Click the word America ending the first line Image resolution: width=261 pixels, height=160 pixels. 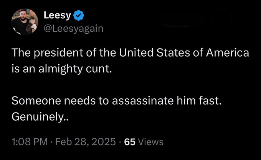click(228, 52)
